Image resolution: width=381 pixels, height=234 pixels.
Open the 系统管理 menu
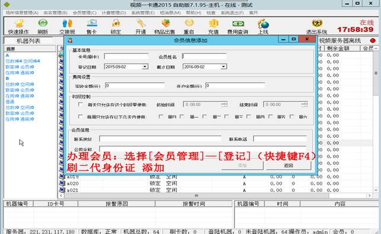pos(143,12)
